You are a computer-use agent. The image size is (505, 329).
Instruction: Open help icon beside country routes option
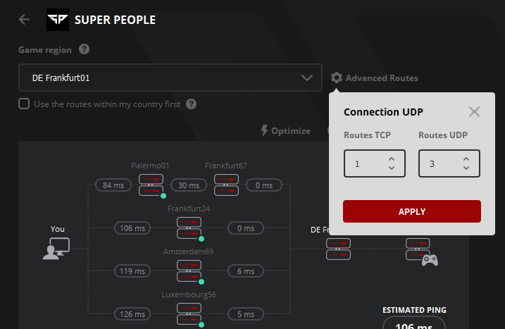click(191, 104)
